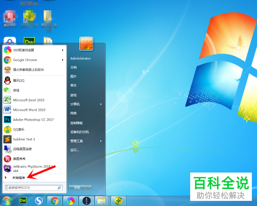257x206 pixels.
Task: Open Sublime Text 3
Action: coord(34,139)
